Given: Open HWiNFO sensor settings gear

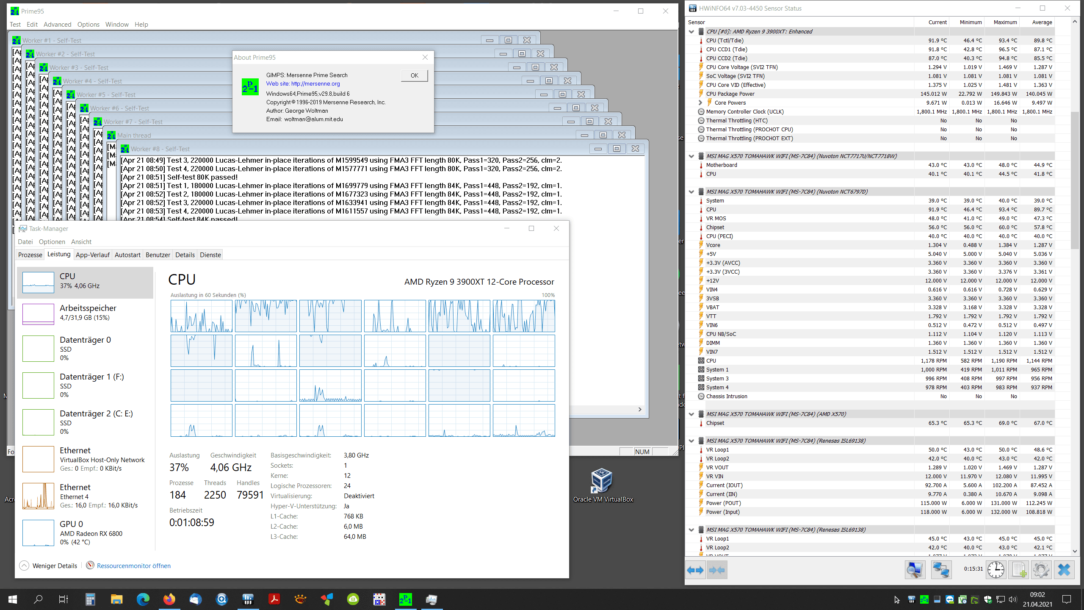Looking at the screenshot, I should [x=1041, y=570].
